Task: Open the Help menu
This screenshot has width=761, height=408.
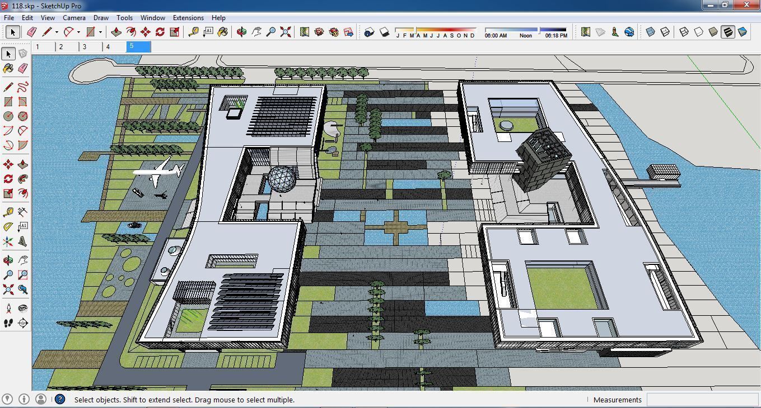Action: [x=218, y=17]
